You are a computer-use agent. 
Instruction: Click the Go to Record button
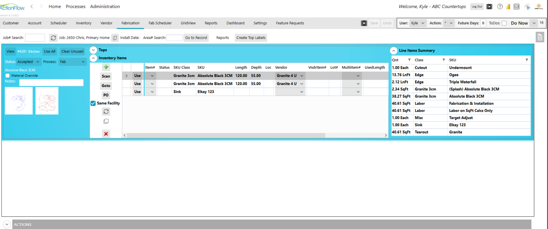pos(196,37)
